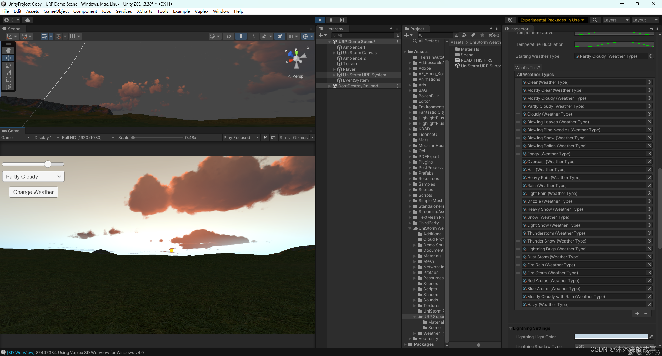Viewport: 662px width, 356px height.
Task: Select the Rotate tool in Scene overlay
Action: pos(8,65)
